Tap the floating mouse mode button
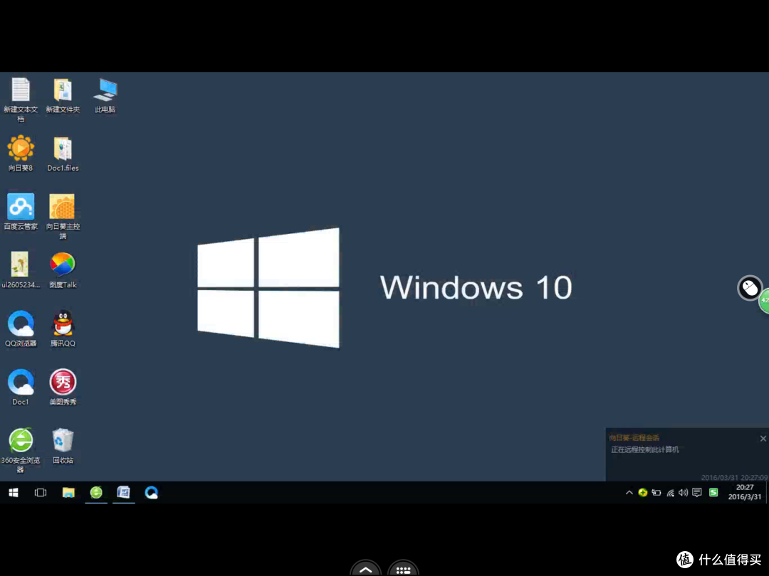Viewport: 769px width, 576px height. 749,287
